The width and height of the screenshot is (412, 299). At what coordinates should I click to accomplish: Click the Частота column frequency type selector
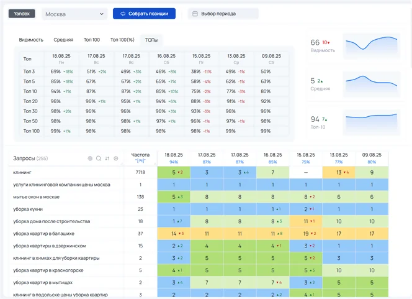[x=141, y=161]
